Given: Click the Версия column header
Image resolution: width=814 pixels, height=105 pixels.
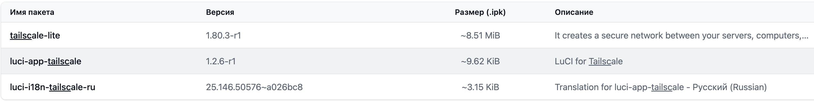Looking at the screenshot, I should [x=220, y=12].
